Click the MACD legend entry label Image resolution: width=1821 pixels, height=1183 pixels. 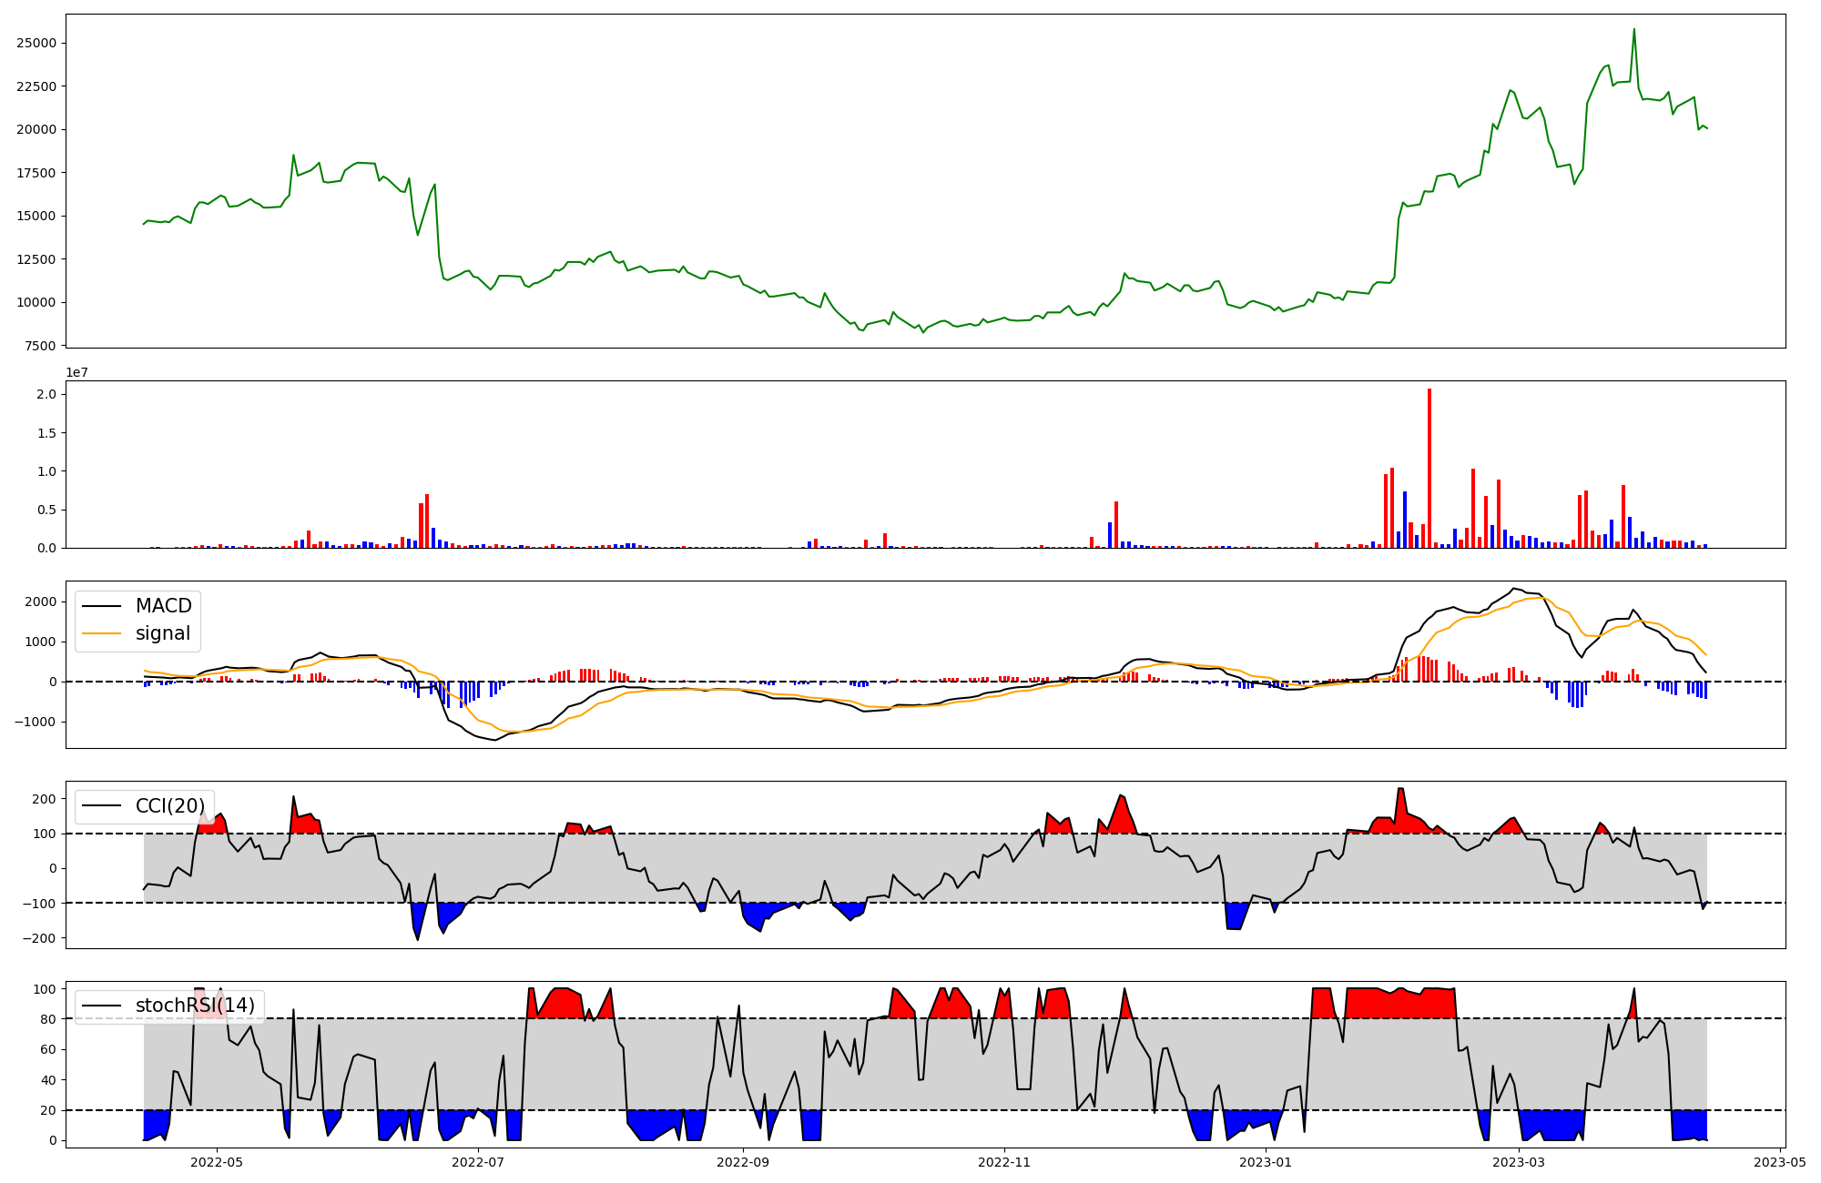163,606
